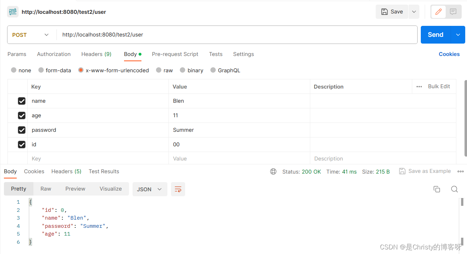Copy response with the copy icon

click(x=437, y=189)
